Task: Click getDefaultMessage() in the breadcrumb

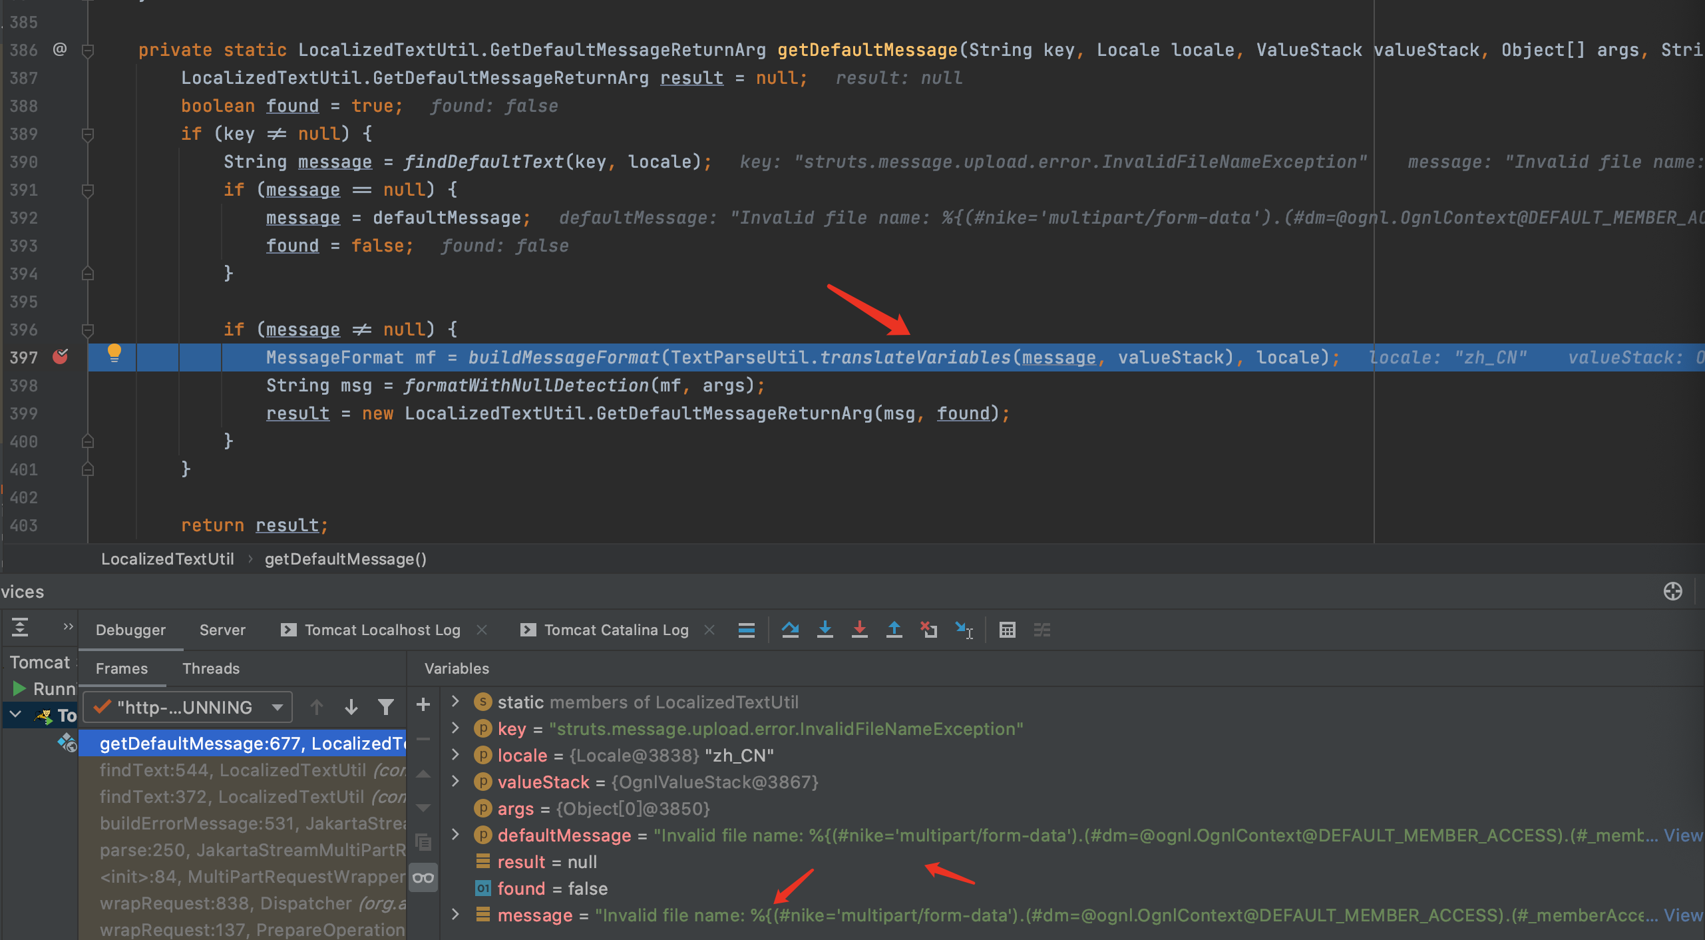Action: 345,559
